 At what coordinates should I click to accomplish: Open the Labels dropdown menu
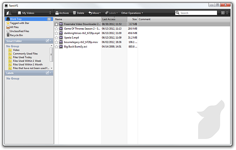click(111, 13)
